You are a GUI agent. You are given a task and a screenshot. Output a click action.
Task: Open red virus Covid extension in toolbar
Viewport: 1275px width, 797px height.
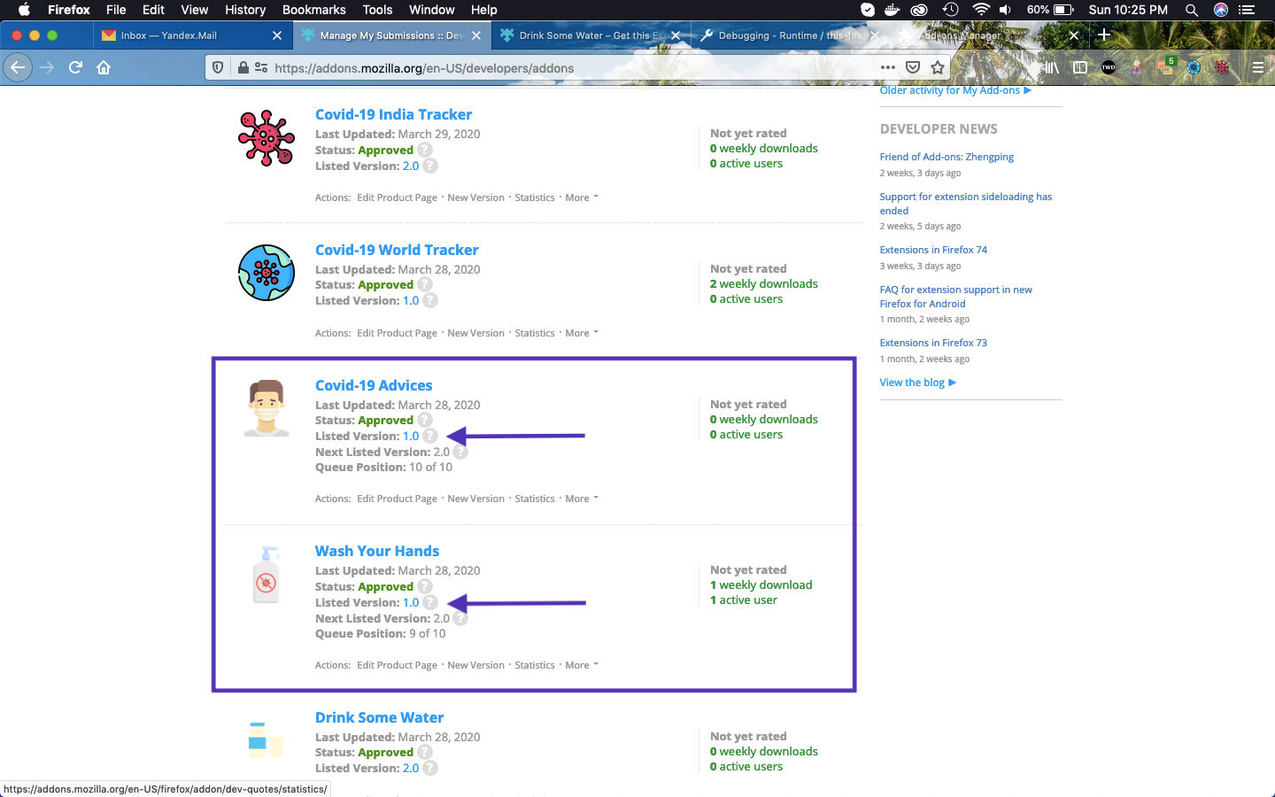[x=1222, y=67]
